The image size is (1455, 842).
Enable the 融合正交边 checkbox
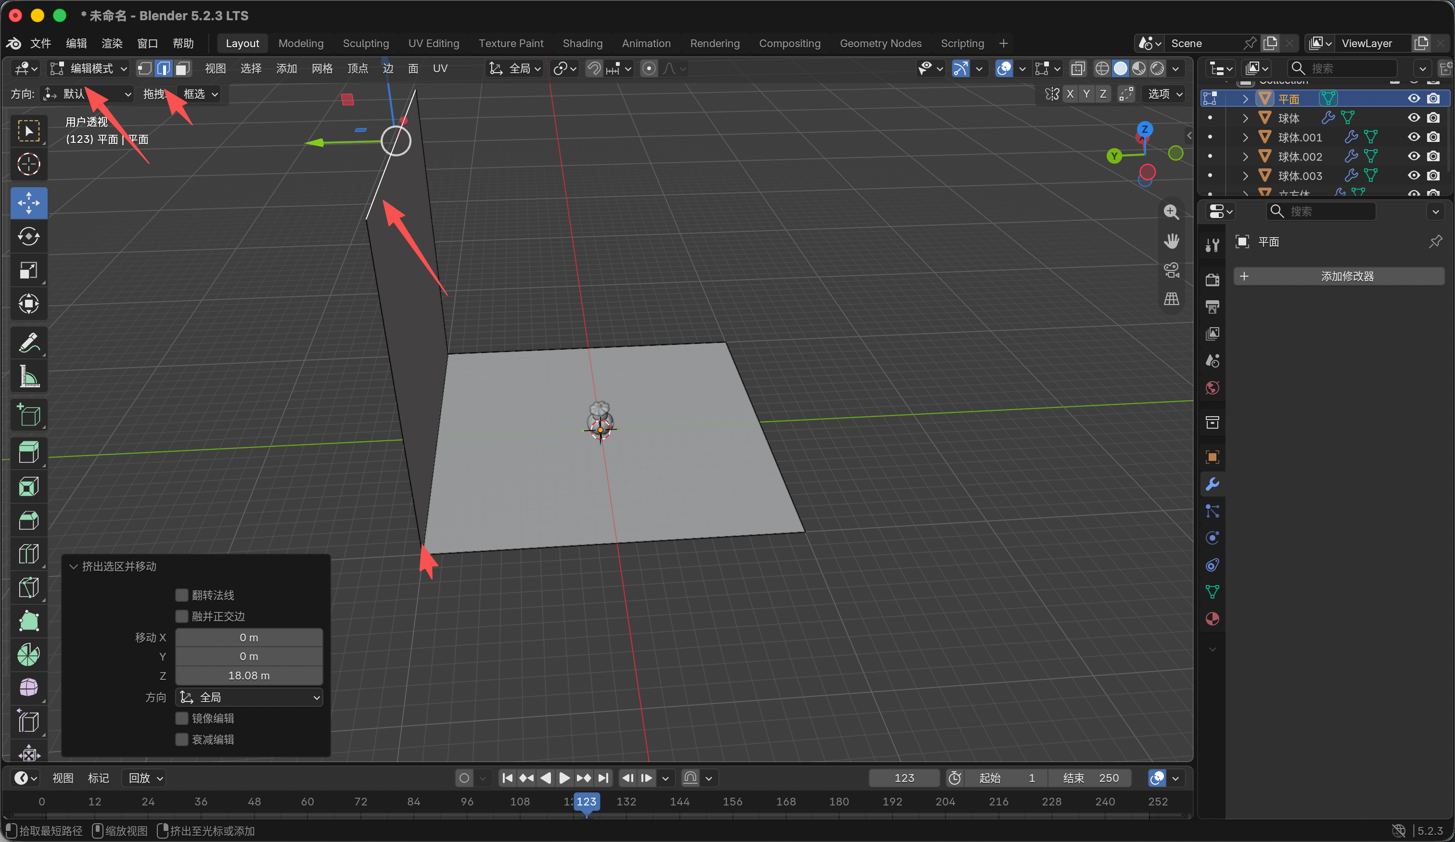point(182,616)
